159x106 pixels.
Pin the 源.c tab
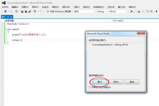(8, 17)
